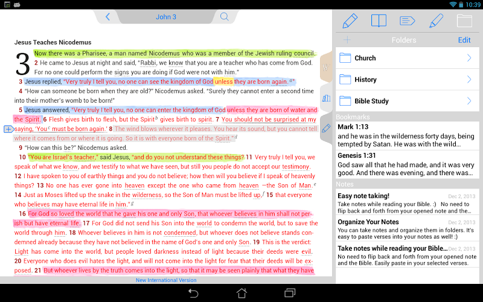Tap the Wi-Fi status icon
The width and height of the screenshot is (483, 302).
click(453, 4)
